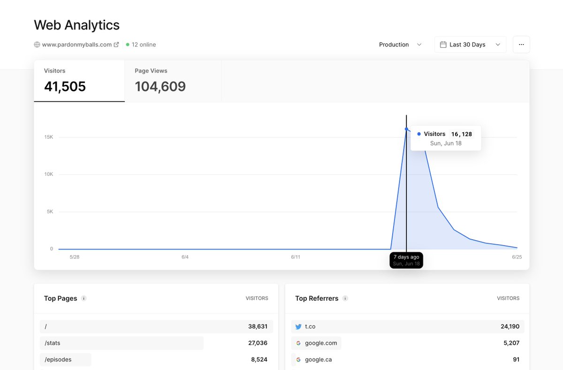Click the Google icon beside google.ca
Viewport: 563px width, 370px height.
(298, 360)
